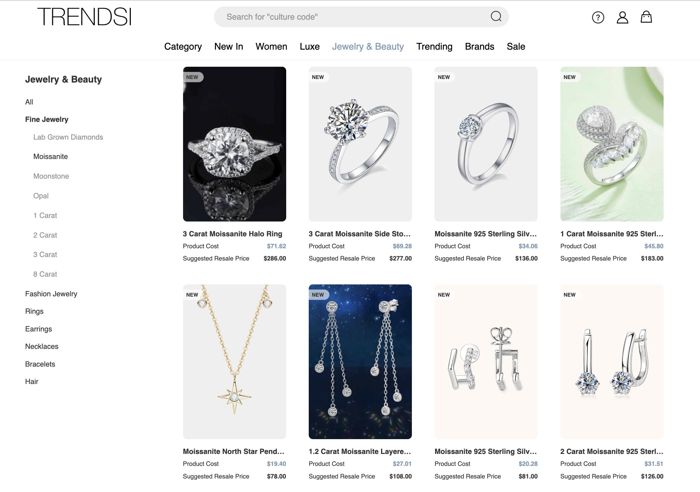The height and width of the screenshot is (492, 700).
Task: Open the Sale menu item
Action: pos(516,46)
